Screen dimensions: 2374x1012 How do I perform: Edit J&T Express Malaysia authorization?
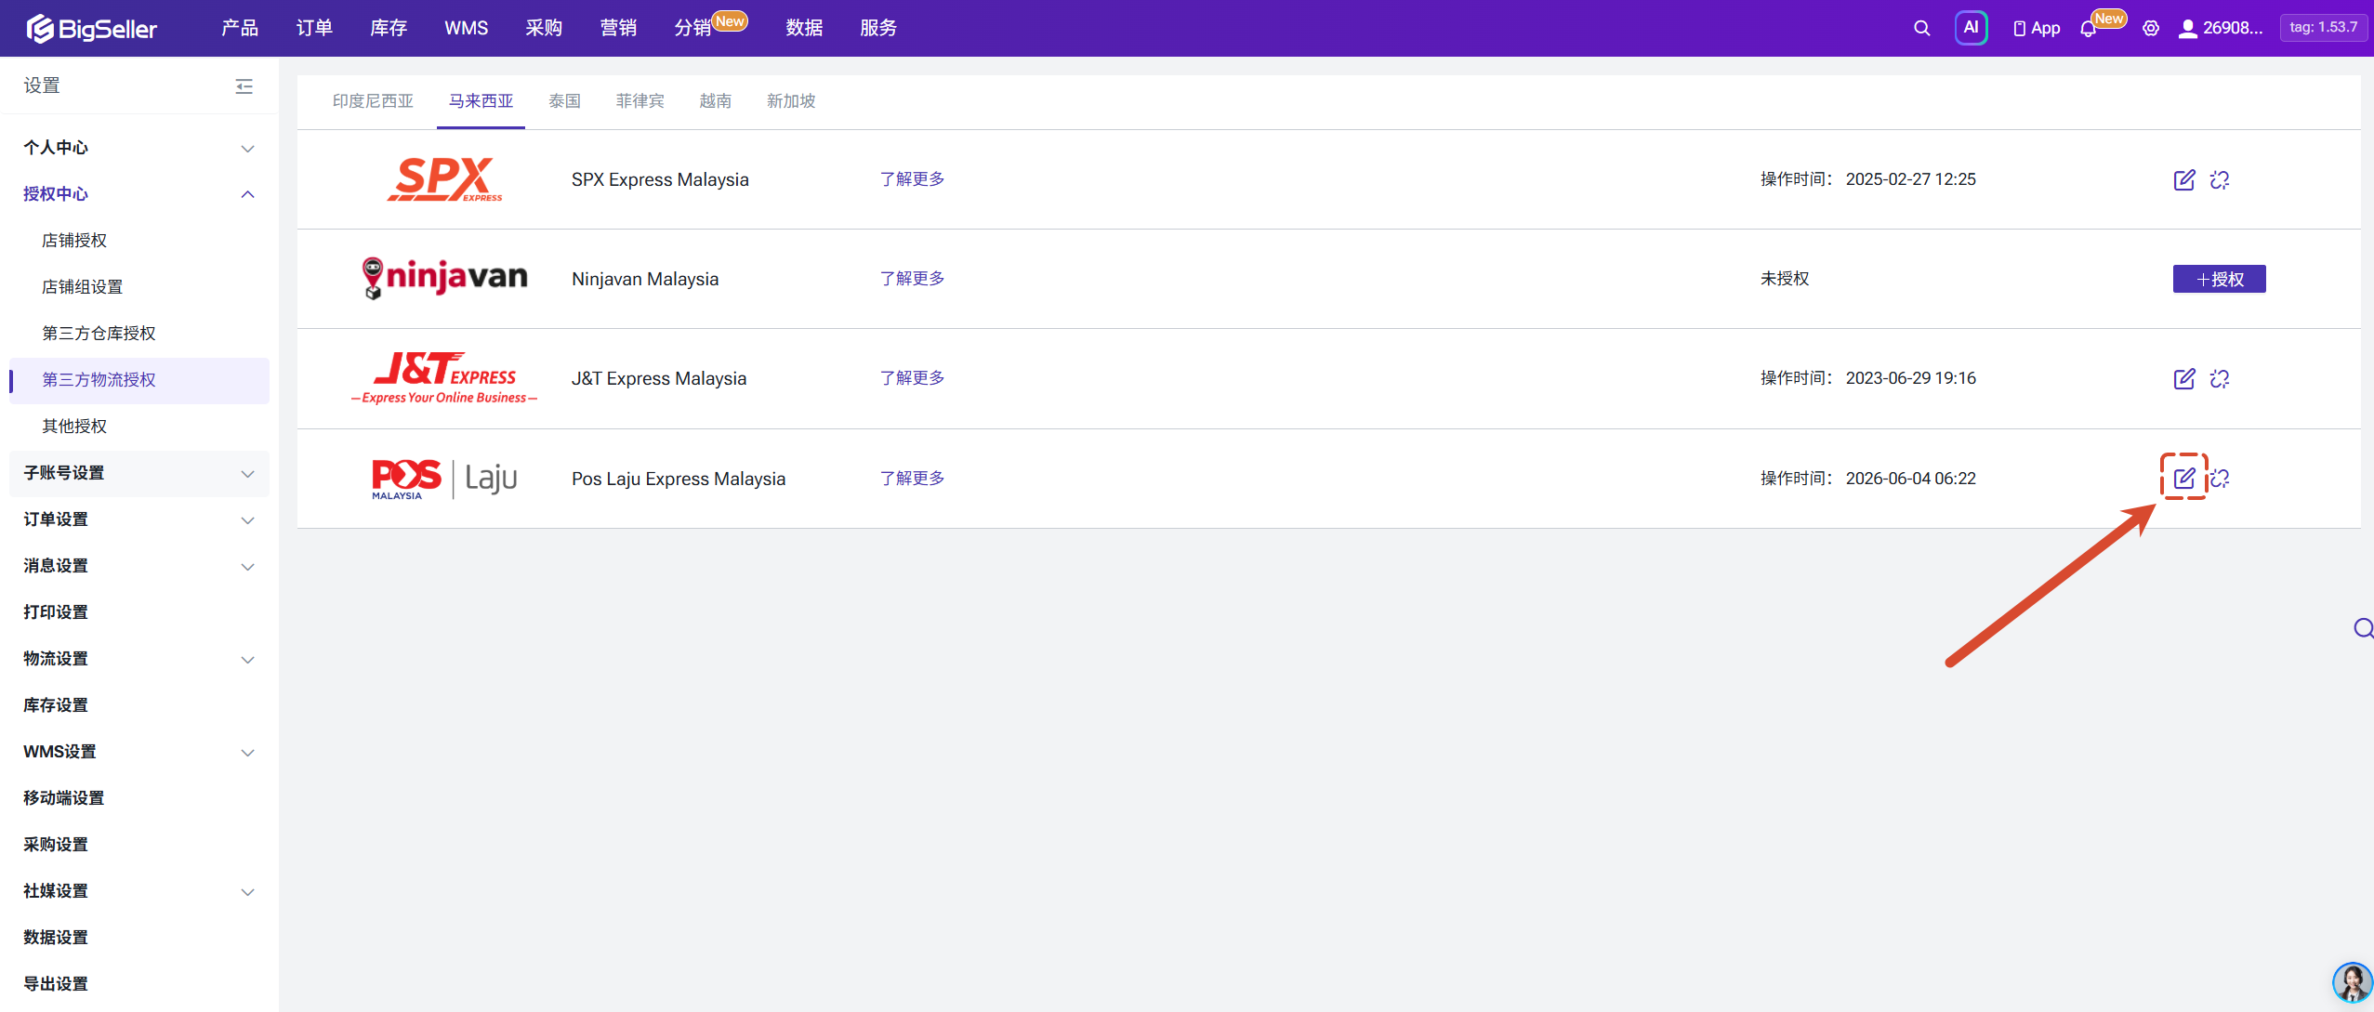click(x=2184, y=378)
